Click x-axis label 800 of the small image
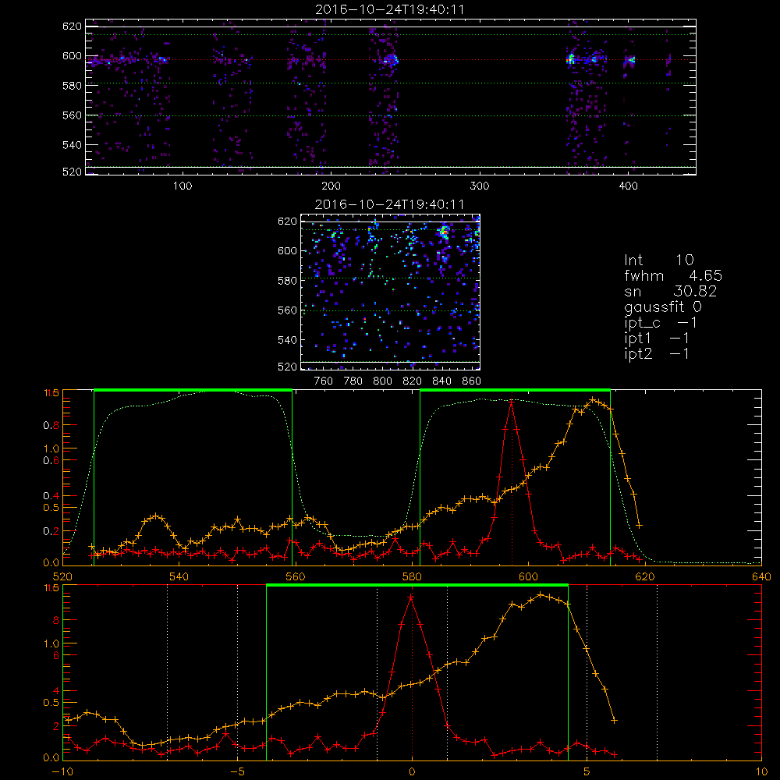Screen dimensions: 780x780 (x=382, y=381)
